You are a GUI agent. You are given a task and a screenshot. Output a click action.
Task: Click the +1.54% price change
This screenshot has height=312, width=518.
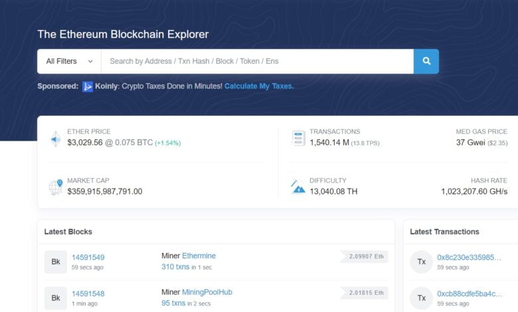tap(168, 143)
